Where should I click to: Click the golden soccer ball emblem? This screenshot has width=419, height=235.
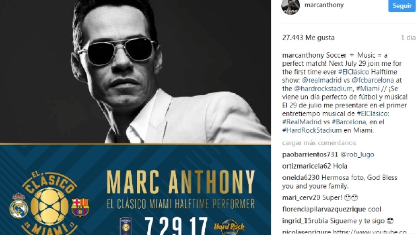tap(50, 206)
